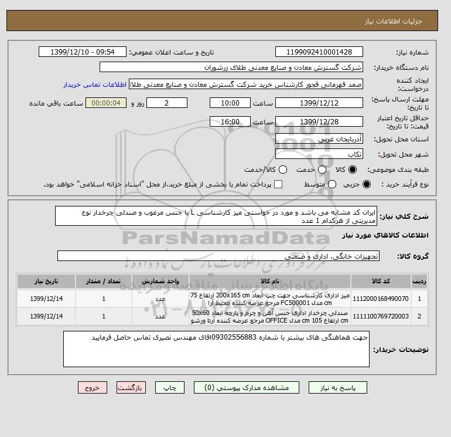Click the تعداد / مقدار column header
Viewport: 451px width, 437px height.
104,281
